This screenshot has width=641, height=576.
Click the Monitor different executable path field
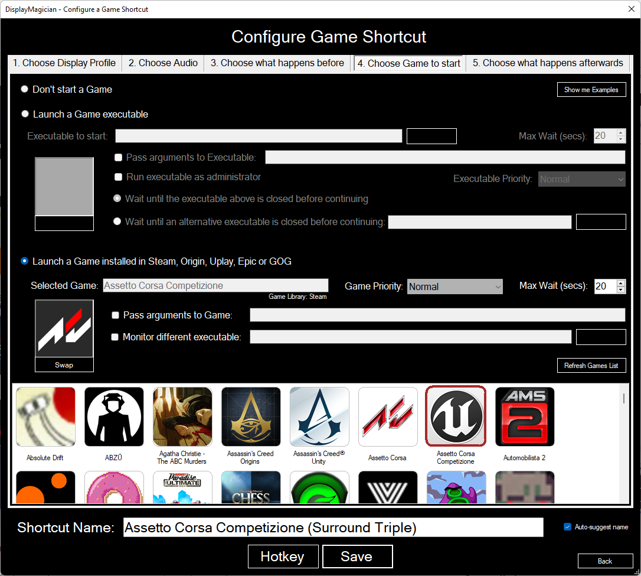[410, 337]
